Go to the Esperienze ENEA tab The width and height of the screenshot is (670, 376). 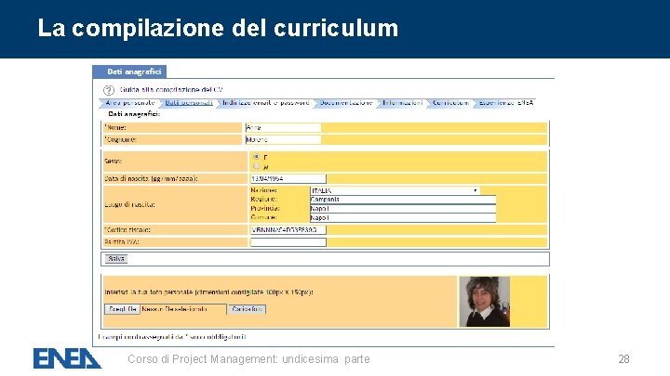tap(506, 103)
